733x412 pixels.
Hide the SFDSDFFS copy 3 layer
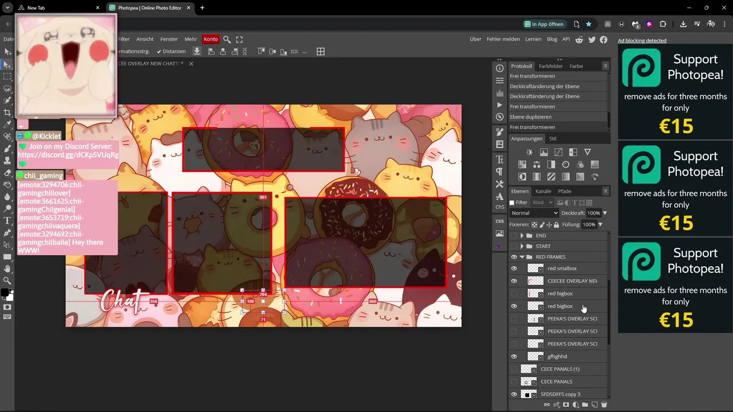tap(514, 394)
